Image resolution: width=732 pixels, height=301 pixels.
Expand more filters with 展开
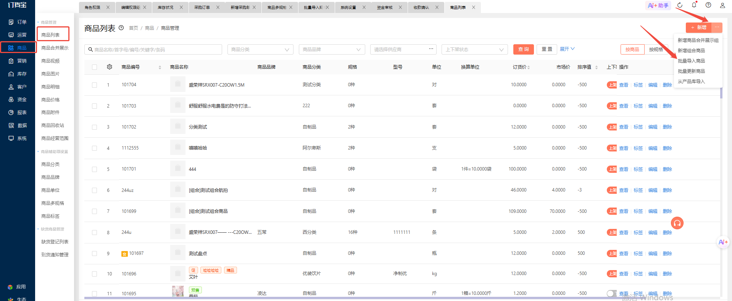pyautogui.click(x=567, y=49)
